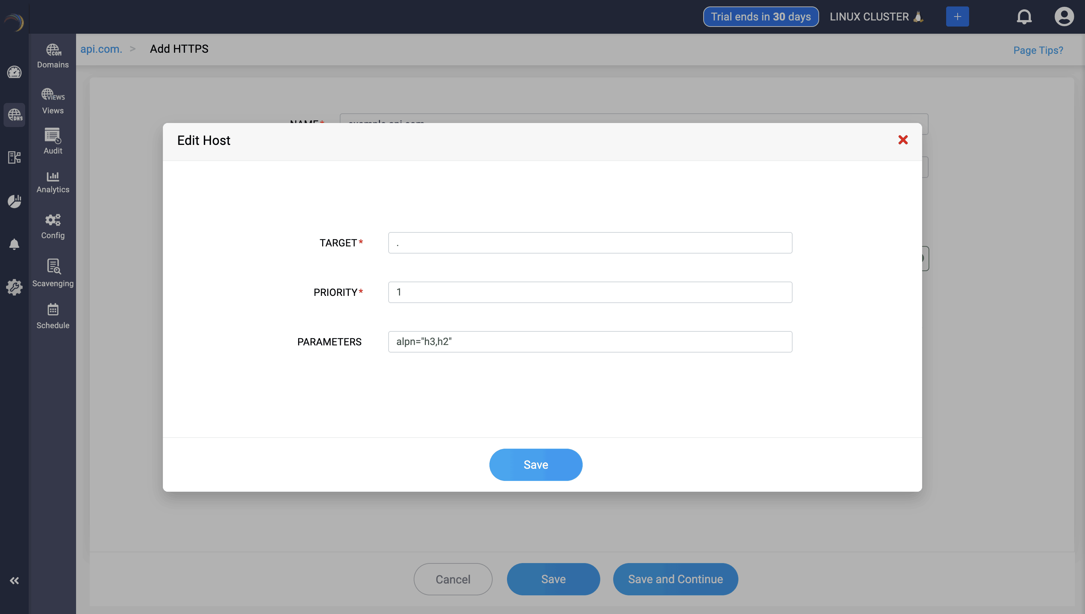Select the DNS globe icon in left rail
The image size is (1085, 614).
point(14,115)
